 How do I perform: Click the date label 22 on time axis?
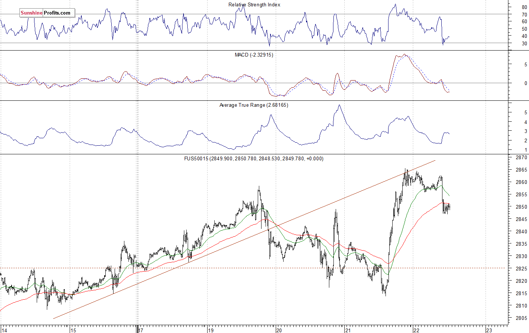417,330
